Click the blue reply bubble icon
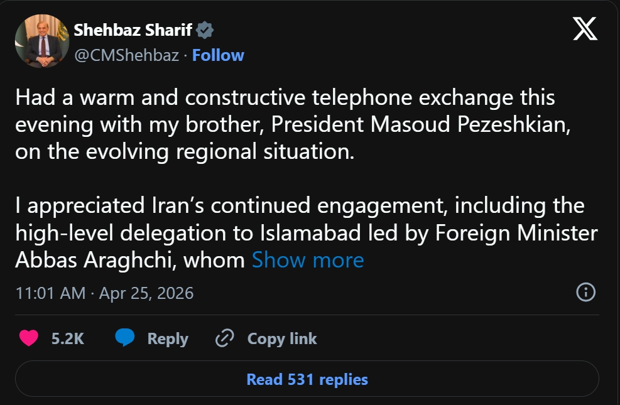620x405 pixels. pyautogui.click(x=124, y=338)
